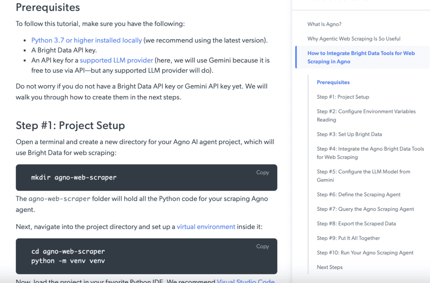The width and height of the screenshot is (430, 283).
Task: Click Next Steps in the sidebar
Action: (330, 267)
